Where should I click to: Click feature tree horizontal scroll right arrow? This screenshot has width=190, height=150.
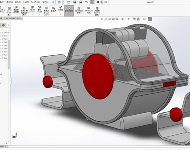point(7,143)
